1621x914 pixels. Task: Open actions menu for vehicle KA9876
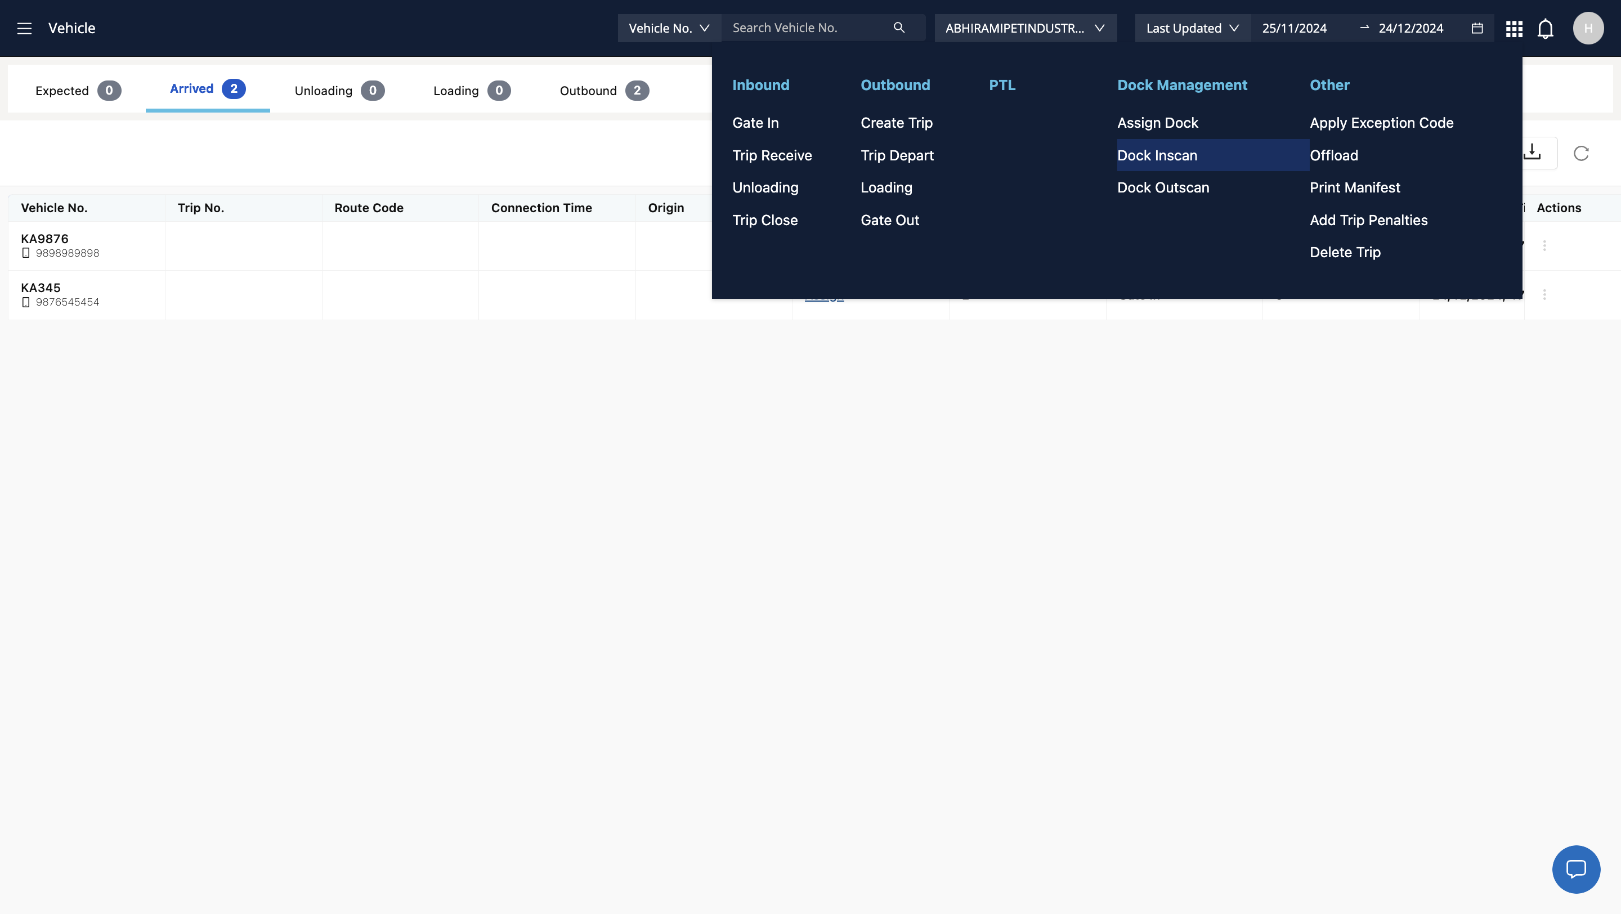(x=1544, y=245)
